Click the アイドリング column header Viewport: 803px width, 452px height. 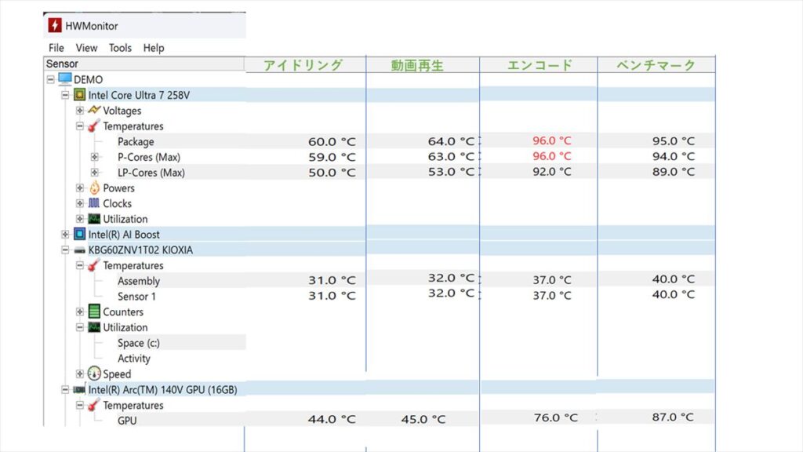303,65
